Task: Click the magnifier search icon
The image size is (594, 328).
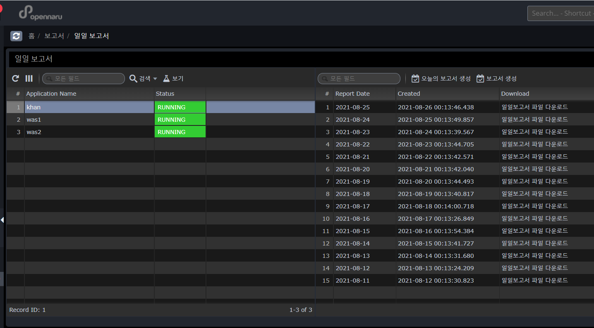Action: click(x=133, y=78)
